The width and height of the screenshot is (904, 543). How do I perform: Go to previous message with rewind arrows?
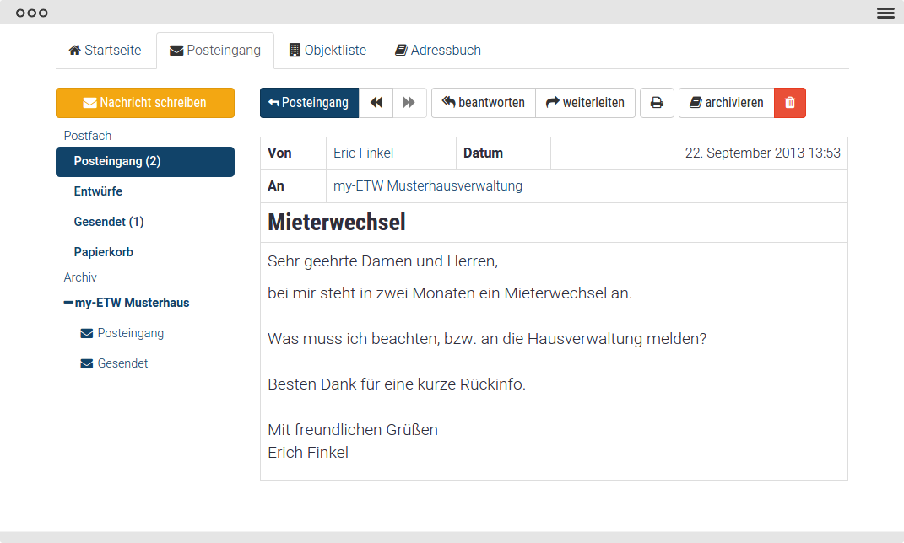pos(376,103)
